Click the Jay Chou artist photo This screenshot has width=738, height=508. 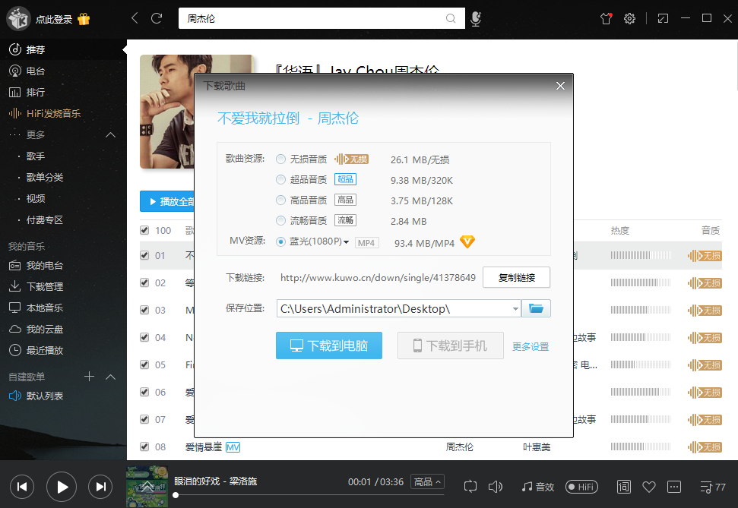167,112
